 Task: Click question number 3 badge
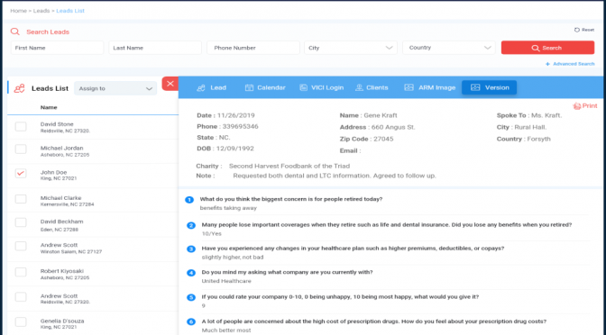(191, 249)
